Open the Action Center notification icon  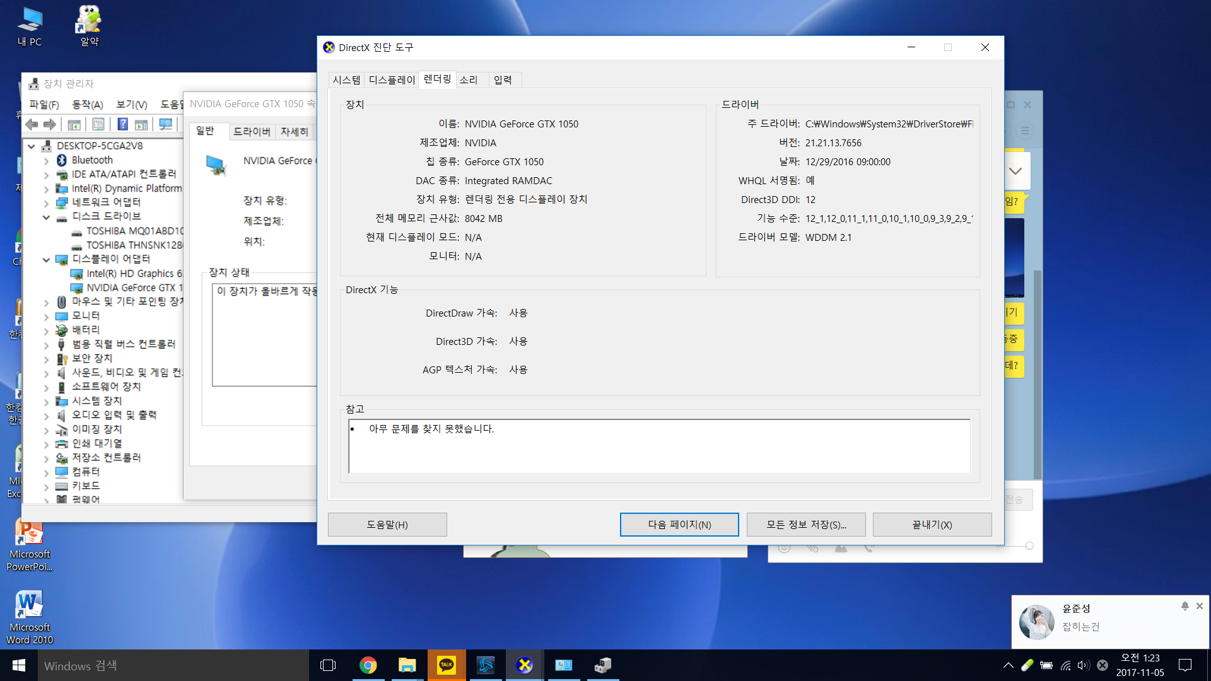(1185, 665)
